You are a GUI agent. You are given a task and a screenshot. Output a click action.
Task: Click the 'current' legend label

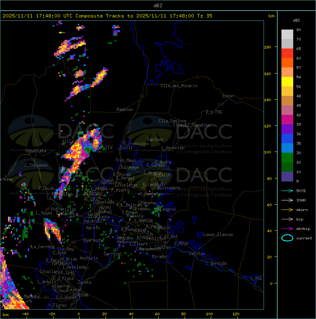(x=304, y=238)
